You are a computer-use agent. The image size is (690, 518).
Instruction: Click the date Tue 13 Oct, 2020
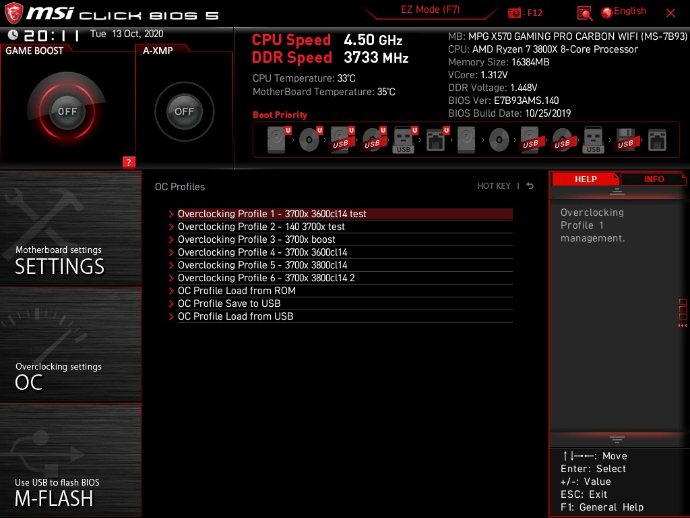point(127,34)
